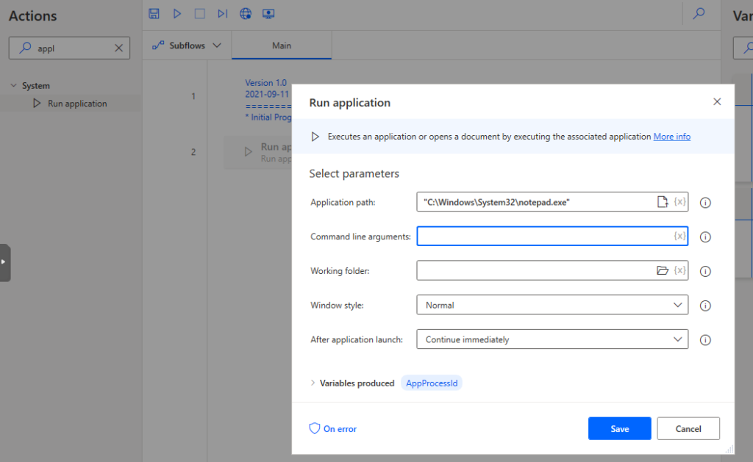Insert variable in Working folder field
Image resolution: width=753 pixels, height=462 pixels.
point(679,270)
